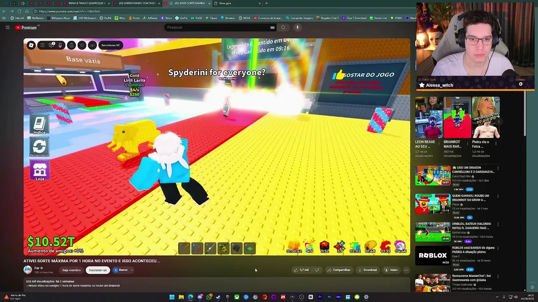The height and width of the screenshot is (302, 538).
Task: Dislike the video with thumbs-down button
Action: (317, 270)
